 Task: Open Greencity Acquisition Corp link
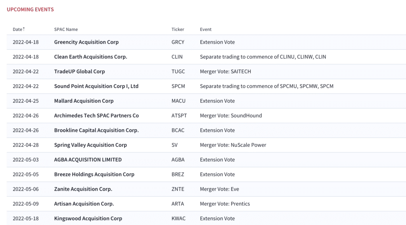(x=86, y=42)
